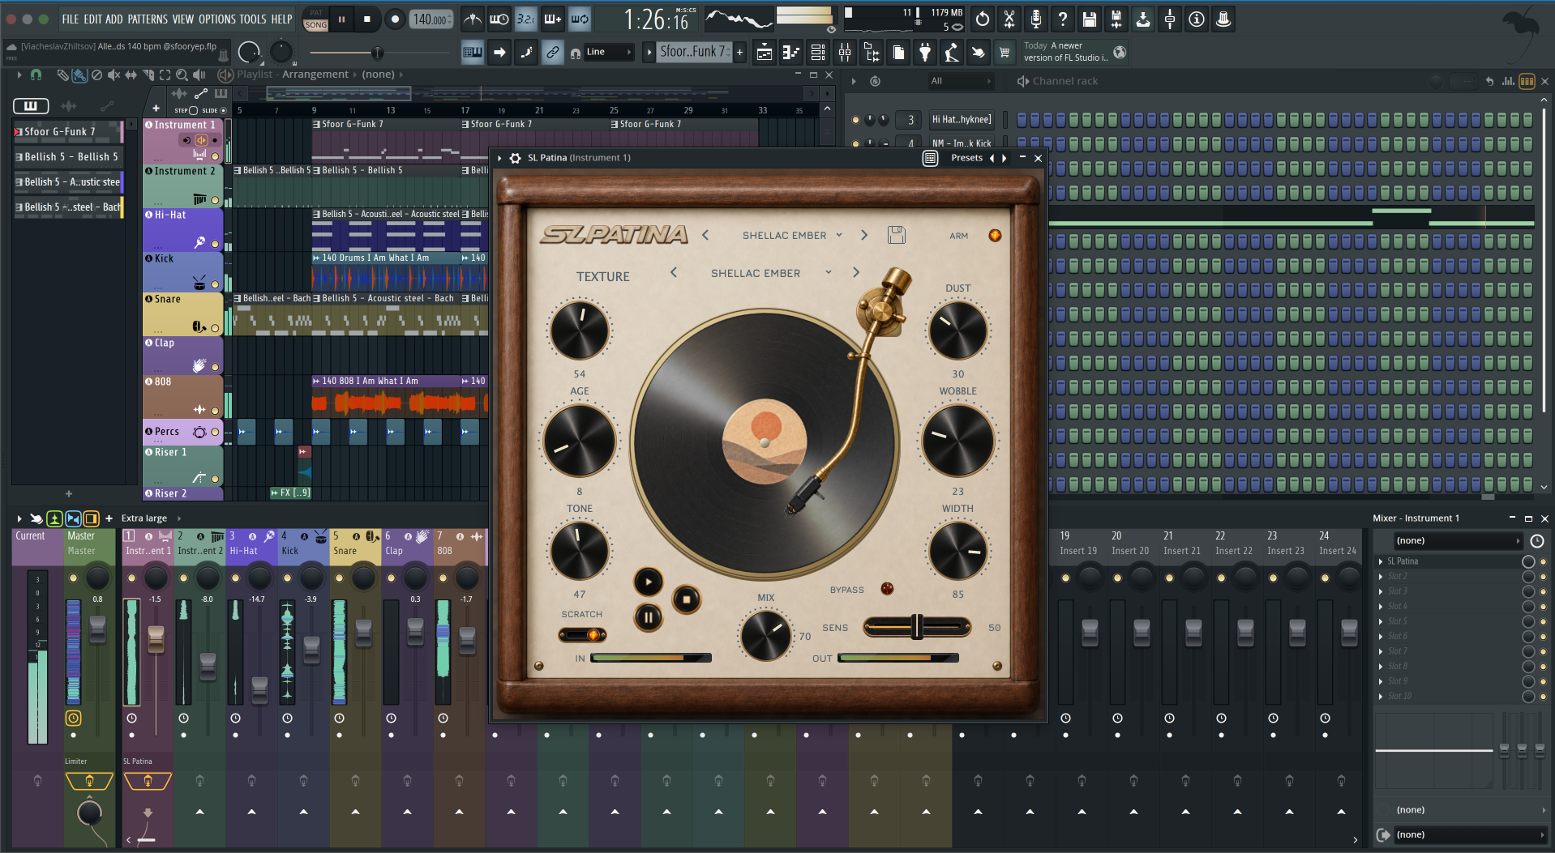Toggle the ARM light in SL Patina
Viewport: 1555px width, 853px height.
pos(995,236)
